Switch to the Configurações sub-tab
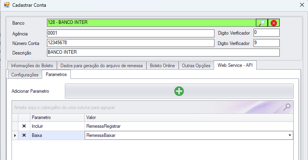The height and width of the screenshot is (160, 308). point(25,75)
